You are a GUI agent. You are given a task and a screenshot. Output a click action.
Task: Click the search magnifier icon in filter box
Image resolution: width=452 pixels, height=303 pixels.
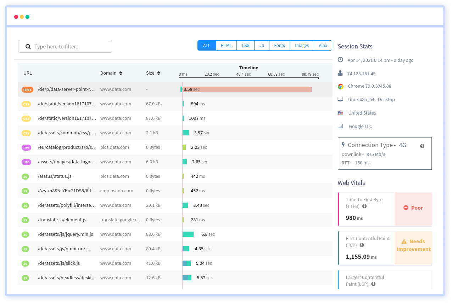pos(28,47)
